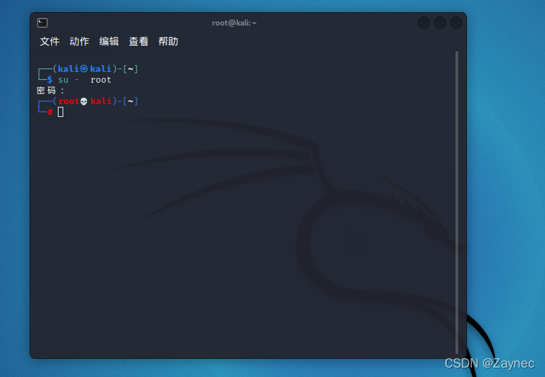The image size is (545, 377).
Task: Open the 文件 menu
Action: (50, 41)
